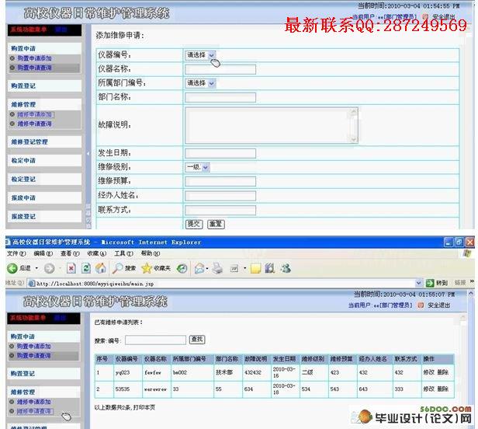478x429 pixels.
Task: Open the Back button history dropdown arrow
Action: 36,268
